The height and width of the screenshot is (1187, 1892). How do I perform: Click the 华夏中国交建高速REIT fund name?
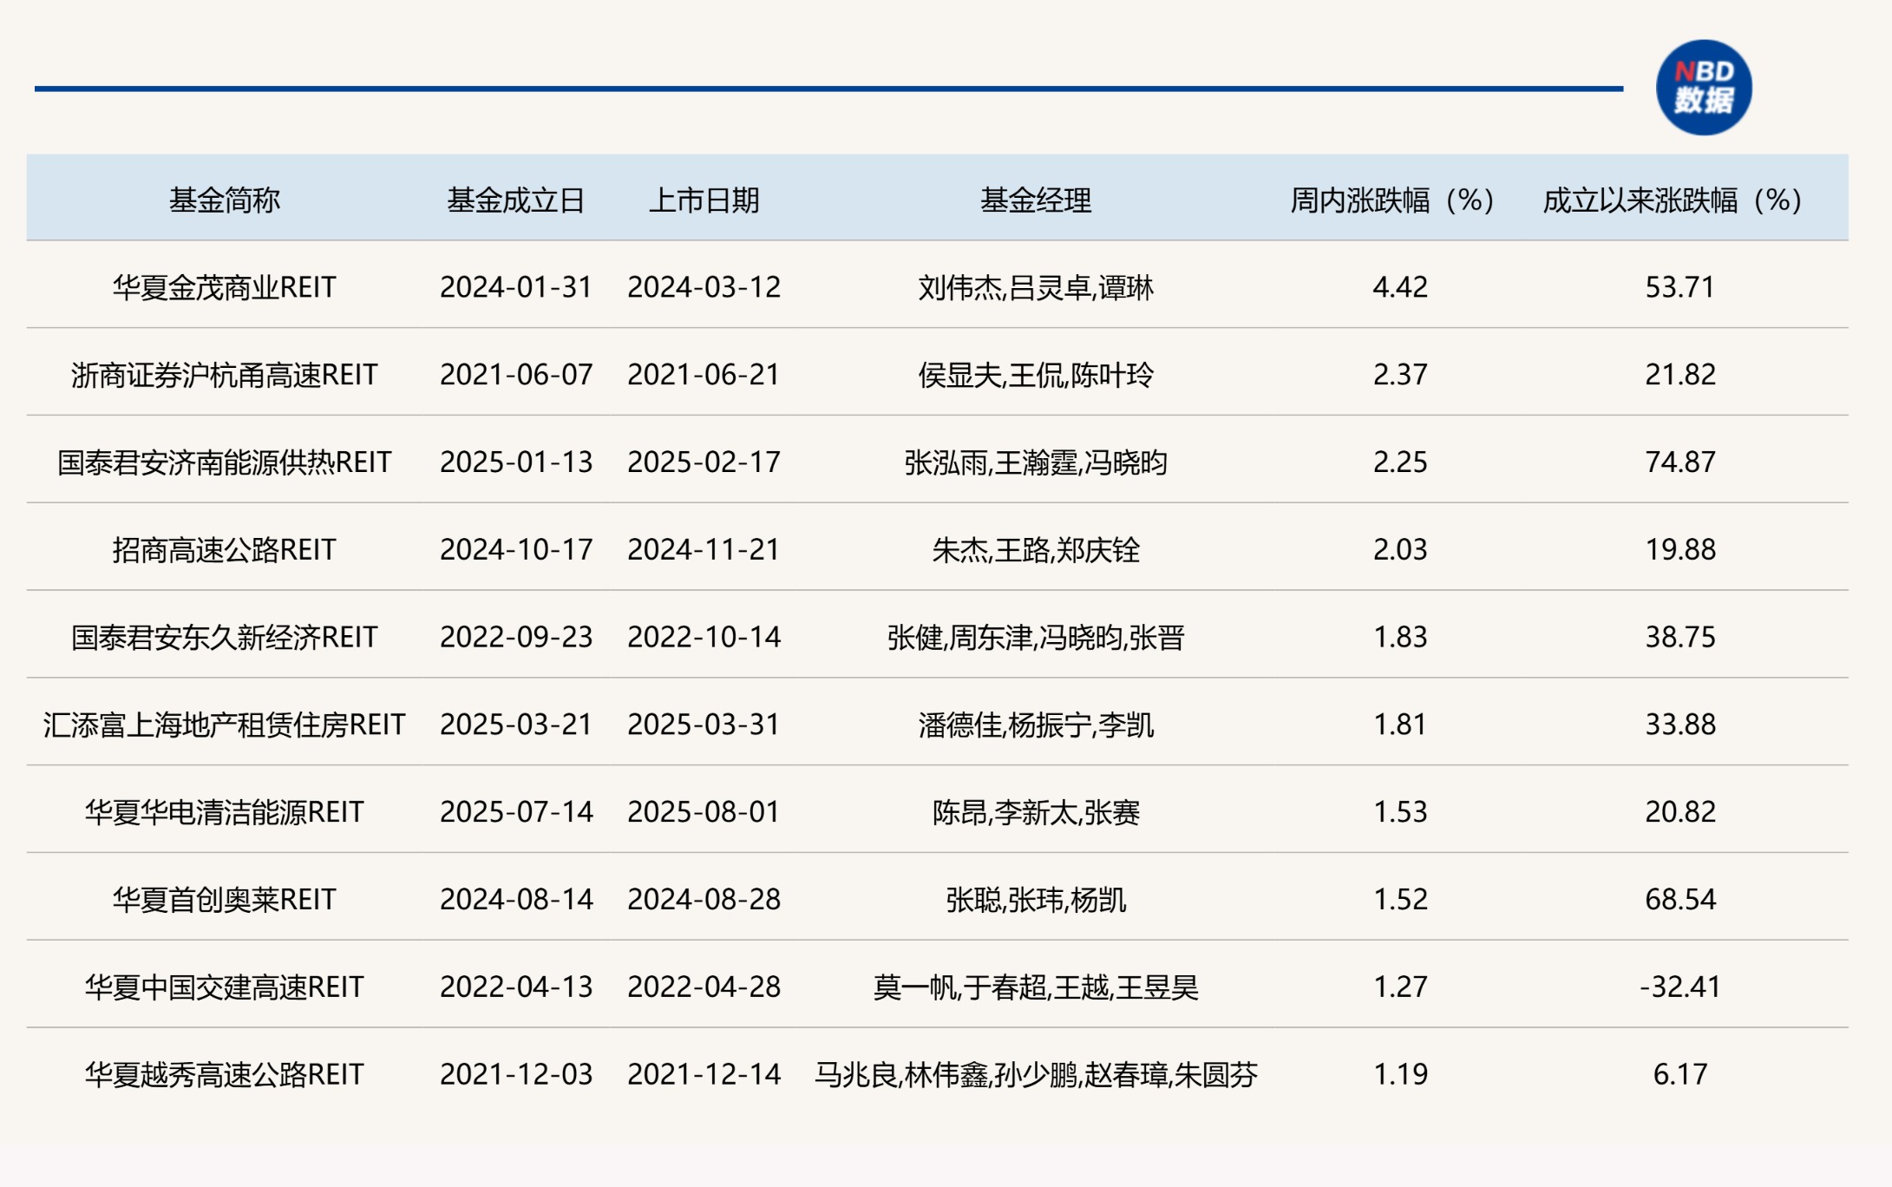(224, 987)
